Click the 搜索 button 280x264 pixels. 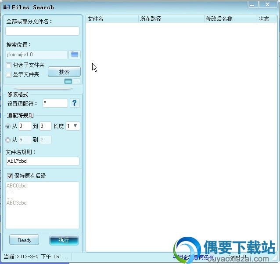[x=64, y=72]
